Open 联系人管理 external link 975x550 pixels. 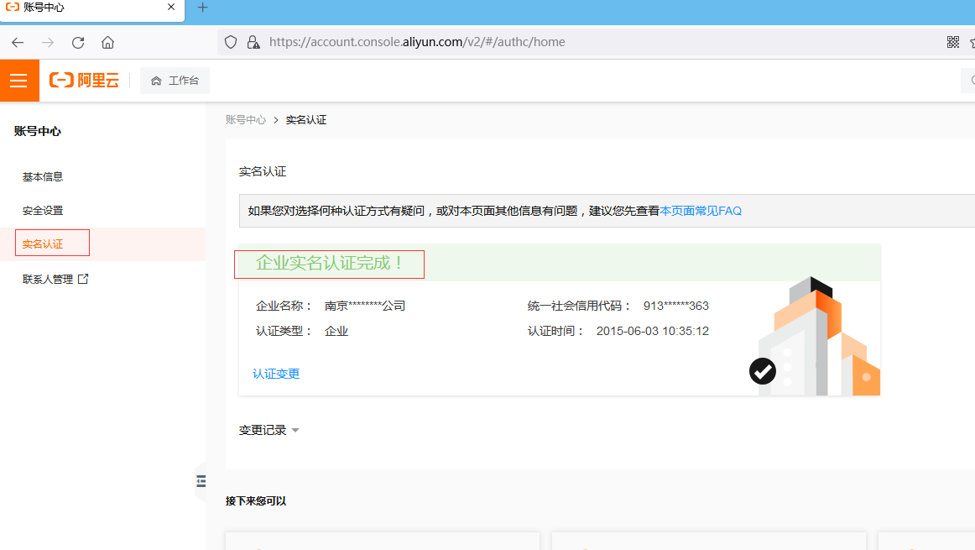(55, 280)
